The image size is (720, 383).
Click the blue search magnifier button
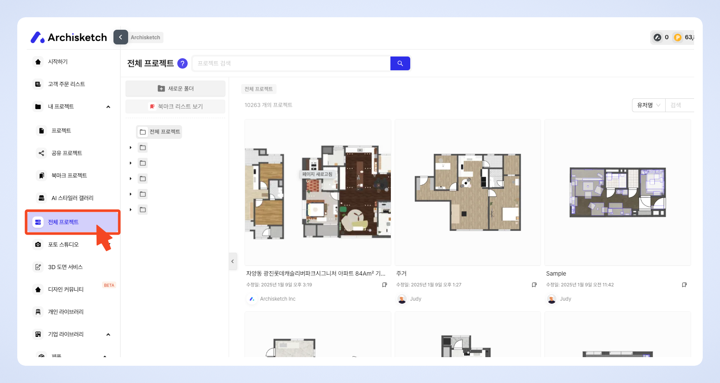point(400,63)
